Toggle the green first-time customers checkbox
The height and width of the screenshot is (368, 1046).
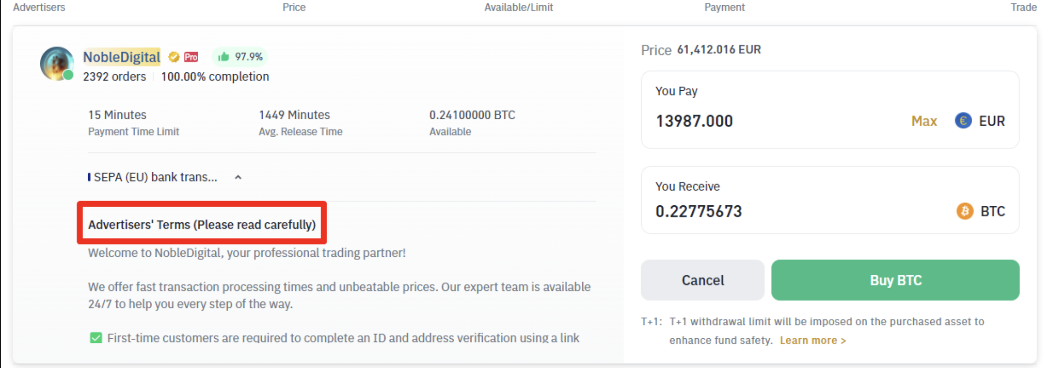[x=96, y=338]
